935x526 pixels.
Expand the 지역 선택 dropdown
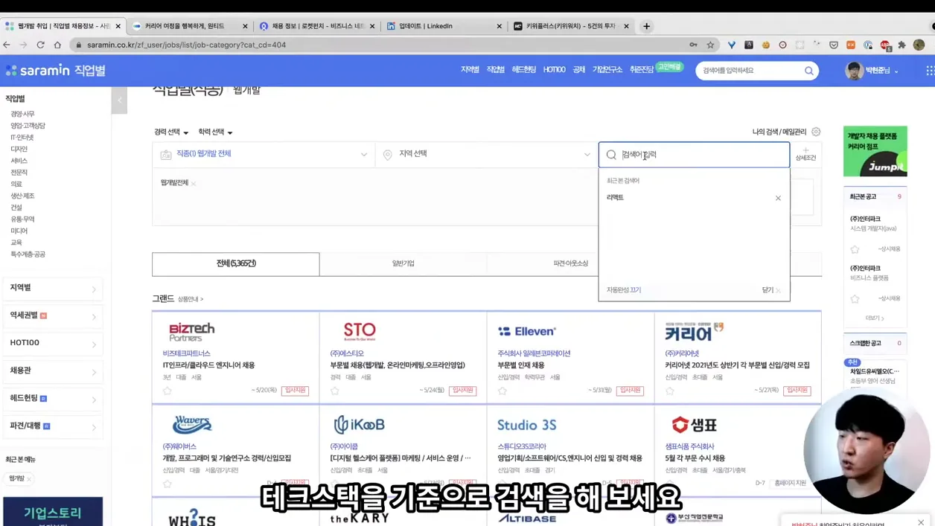click(486, 154)
